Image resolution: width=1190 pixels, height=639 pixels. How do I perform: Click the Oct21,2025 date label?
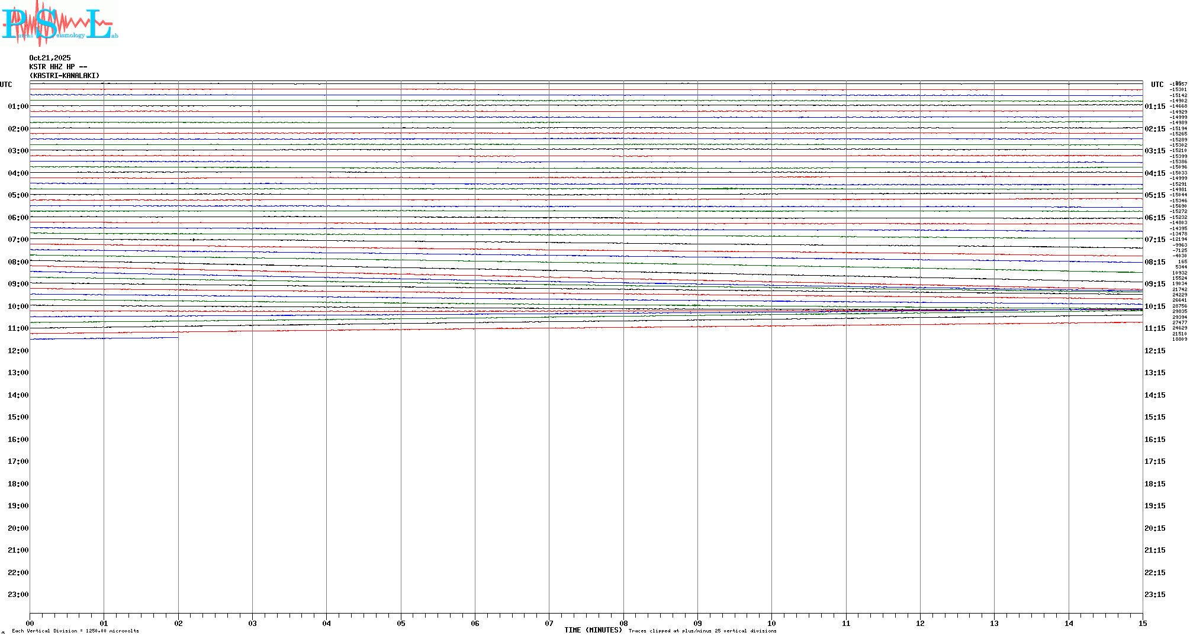pos(50,58)
